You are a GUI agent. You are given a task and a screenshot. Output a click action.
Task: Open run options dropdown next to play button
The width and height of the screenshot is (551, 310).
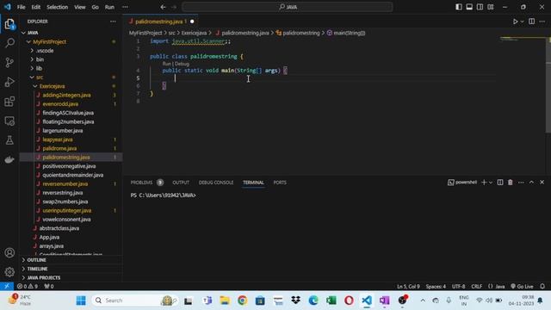pos(523,22)
